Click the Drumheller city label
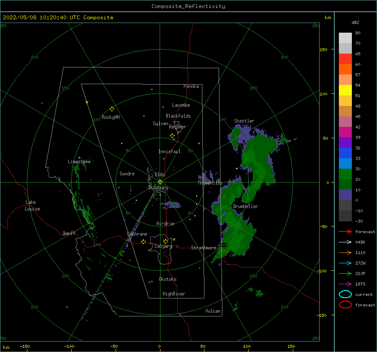 point(245,206)
